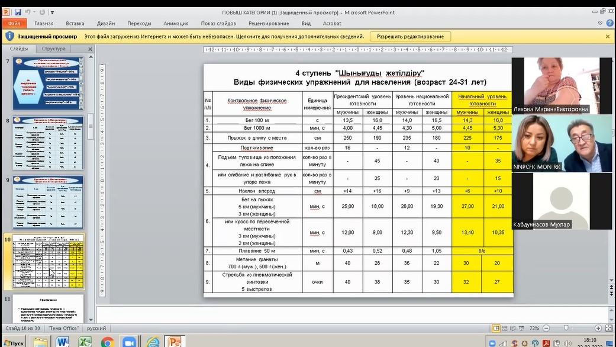The width and height of the screenshot is (616, 347).
Task: Open the Анимация ribbon tab
Action: point(176,24)
